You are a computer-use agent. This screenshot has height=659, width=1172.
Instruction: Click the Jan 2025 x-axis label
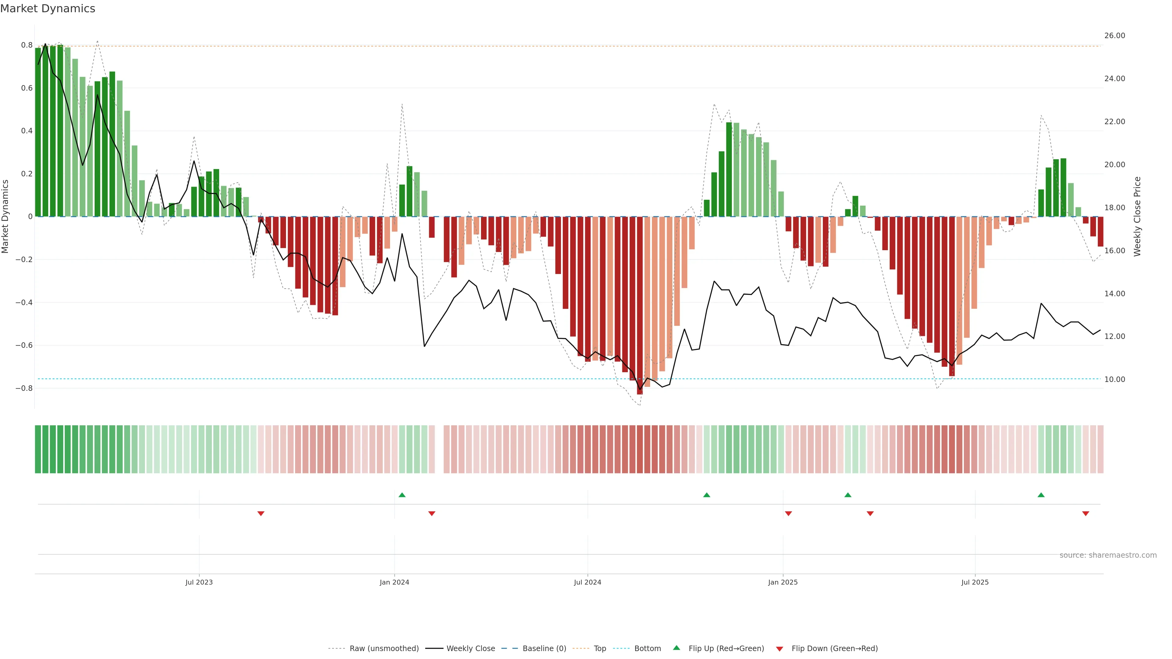point(783,582)
